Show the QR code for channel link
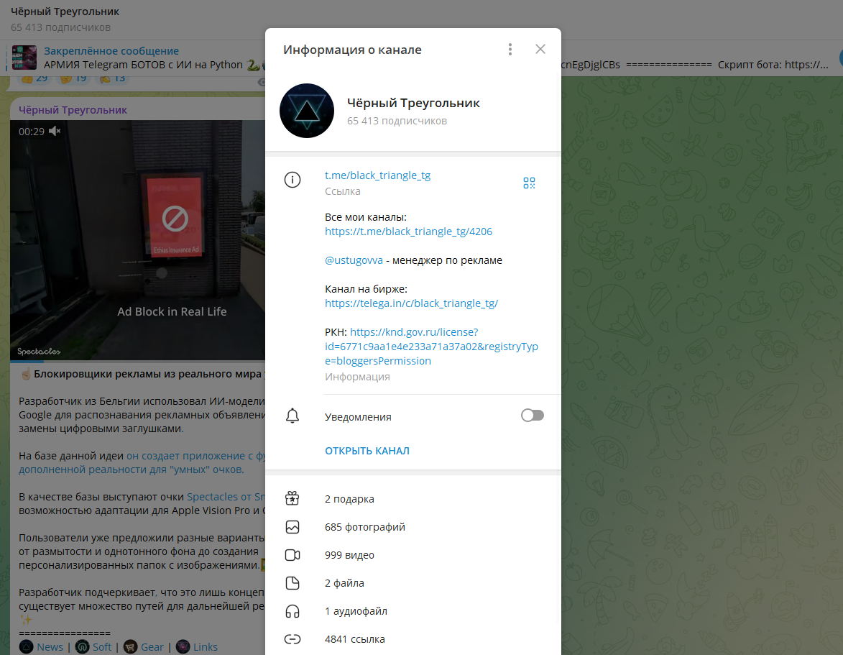The height and width of the screenshot is (655, 843). [x=529, y=183]
